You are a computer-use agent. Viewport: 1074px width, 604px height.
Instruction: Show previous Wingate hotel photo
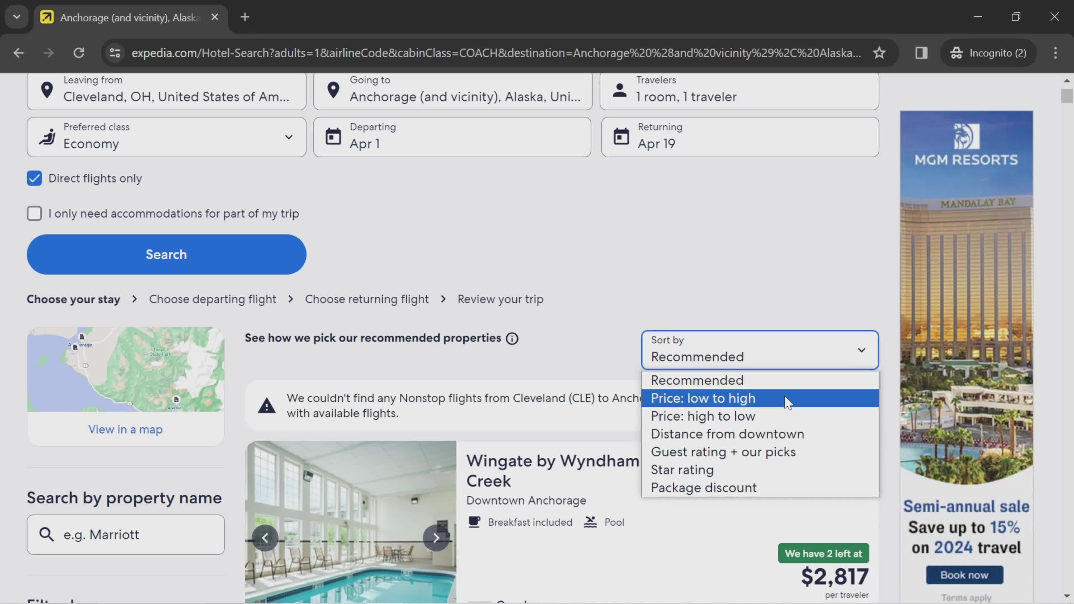coord(265,538)
